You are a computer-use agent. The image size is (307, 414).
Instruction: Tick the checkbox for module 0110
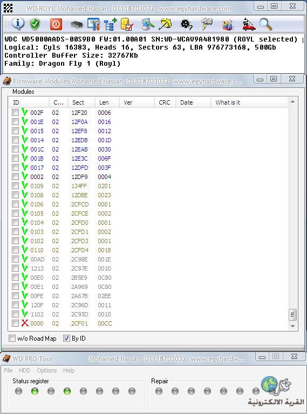(x=15, y=250)
